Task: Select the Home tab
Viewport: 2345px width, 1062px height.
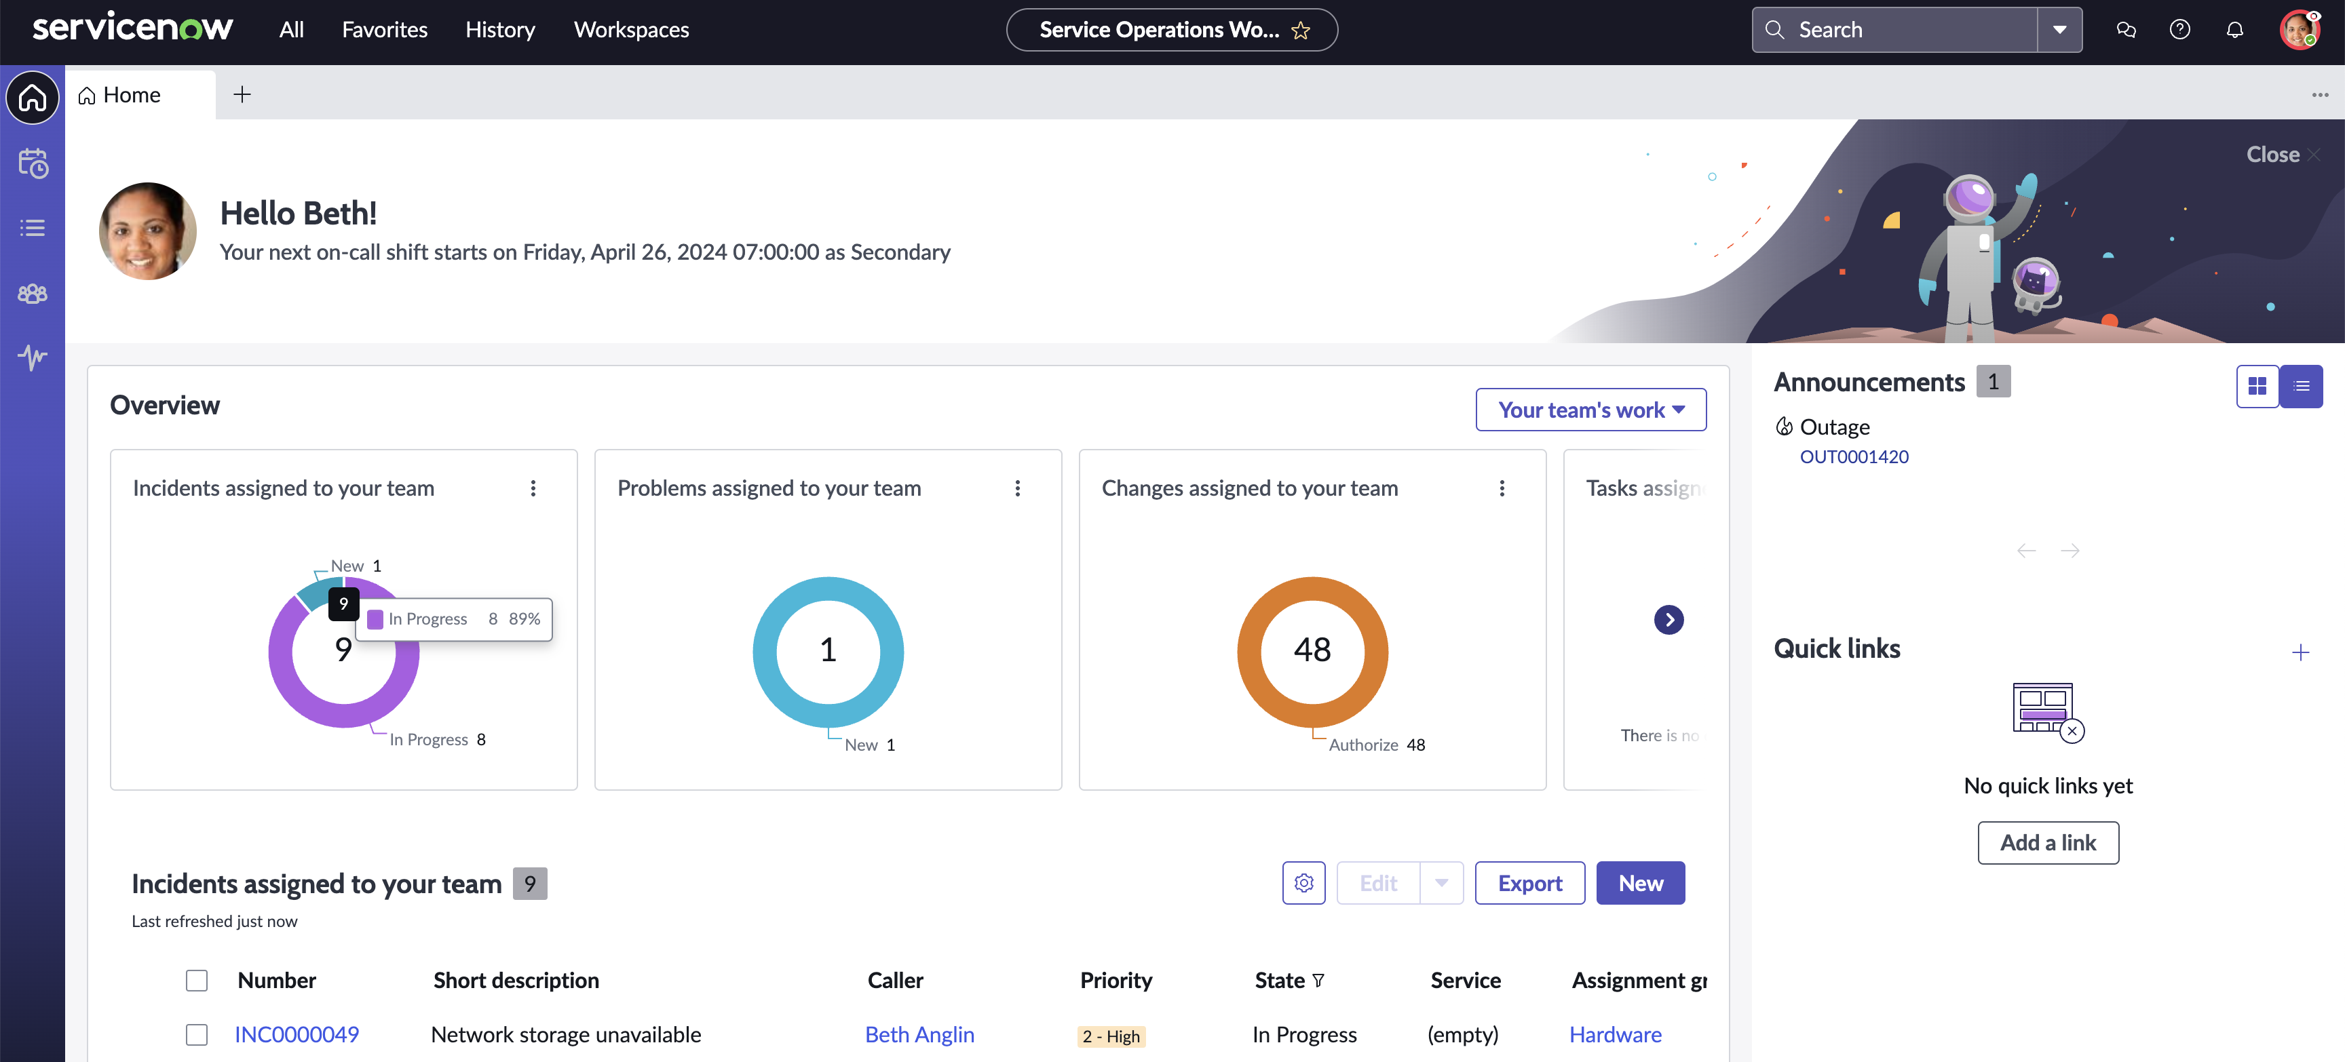Action: tap(140, 95)
